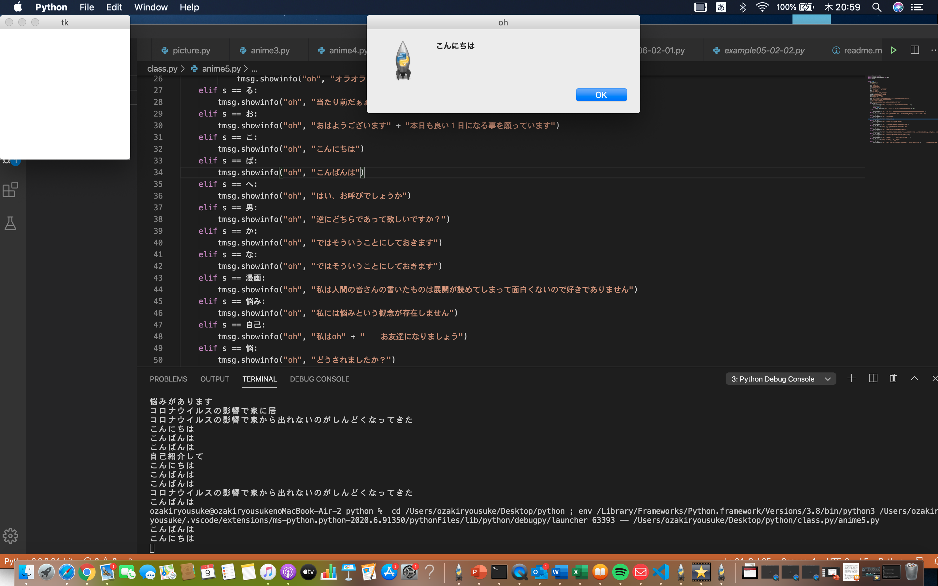Open the Test flask icon in activity bar
The height and width of the screenshot is (586, 938).
[10, 223]
